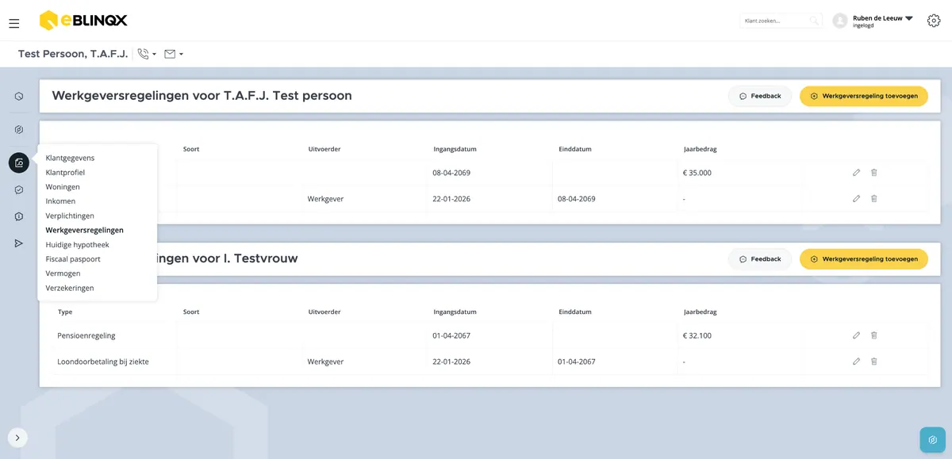952x459 pixels.
Task: Open Fiscaal paspoort menu item
Action: point(73,259)
